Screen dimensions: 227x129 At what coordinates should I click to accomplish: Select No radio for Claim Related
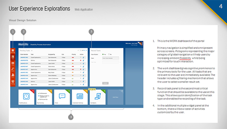click(109, 55)
